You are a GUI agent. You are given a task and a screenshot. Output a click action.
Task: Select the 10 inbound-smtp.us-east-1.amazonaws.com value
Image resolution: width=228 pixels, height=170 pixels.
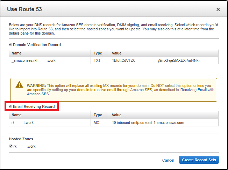tap(164, 123)
